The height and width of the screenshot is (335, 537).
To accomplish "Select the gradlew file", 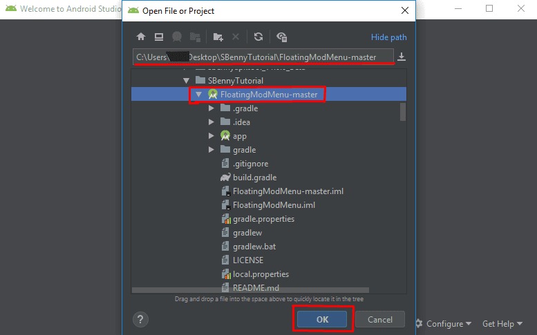I will point(241,233).
